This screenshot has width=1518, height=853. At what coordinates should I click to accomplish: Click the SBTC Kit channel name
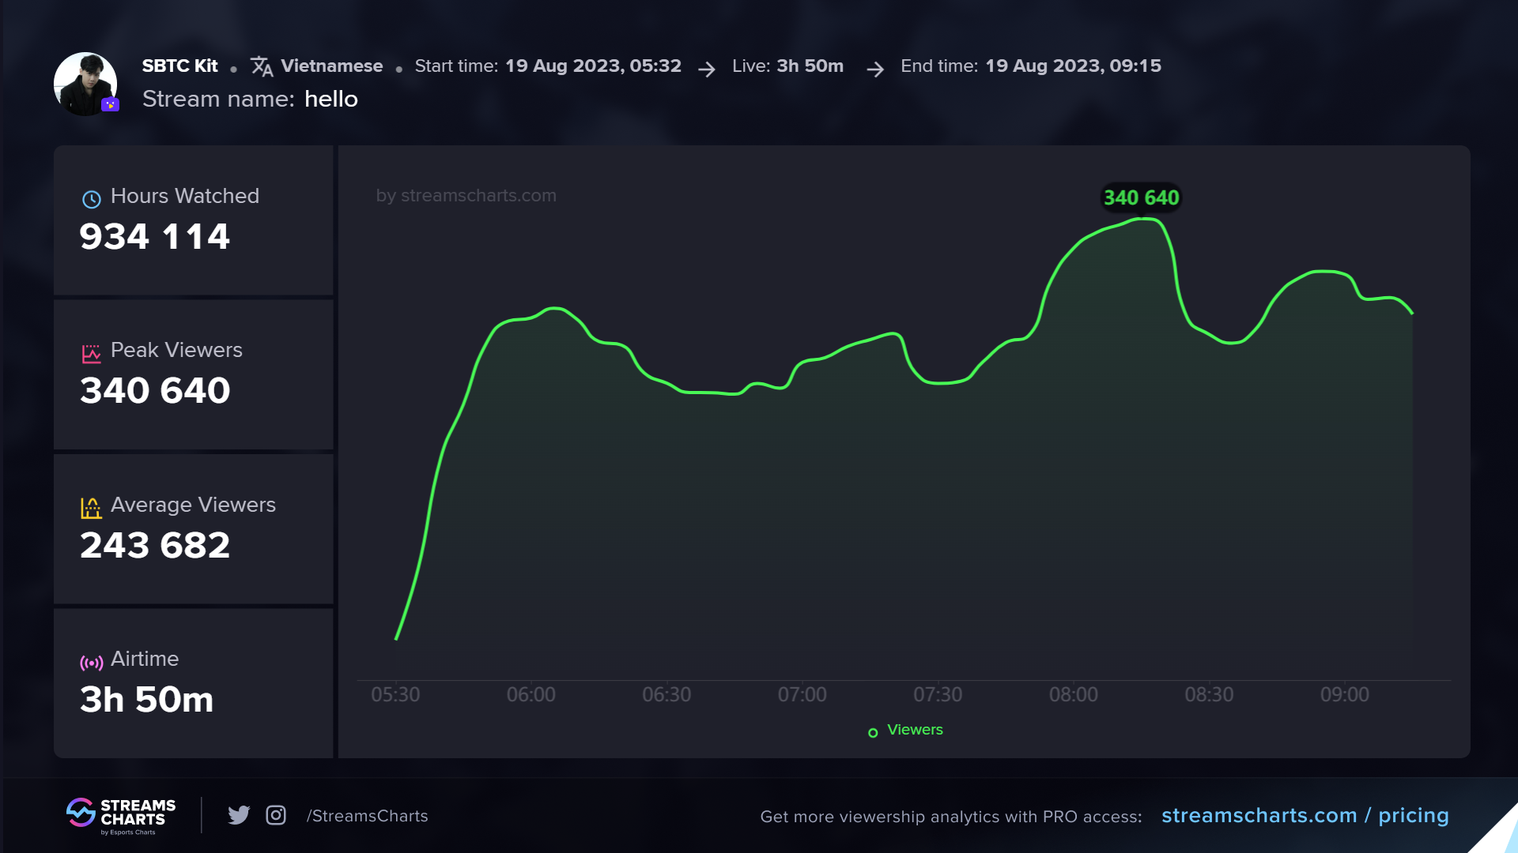pyautogui.click(x=179, y=66)
